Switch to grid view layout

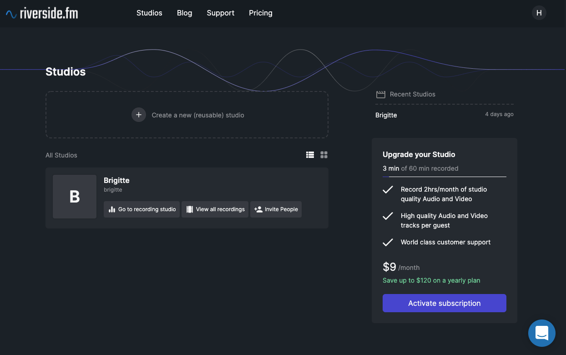[324, 155]
